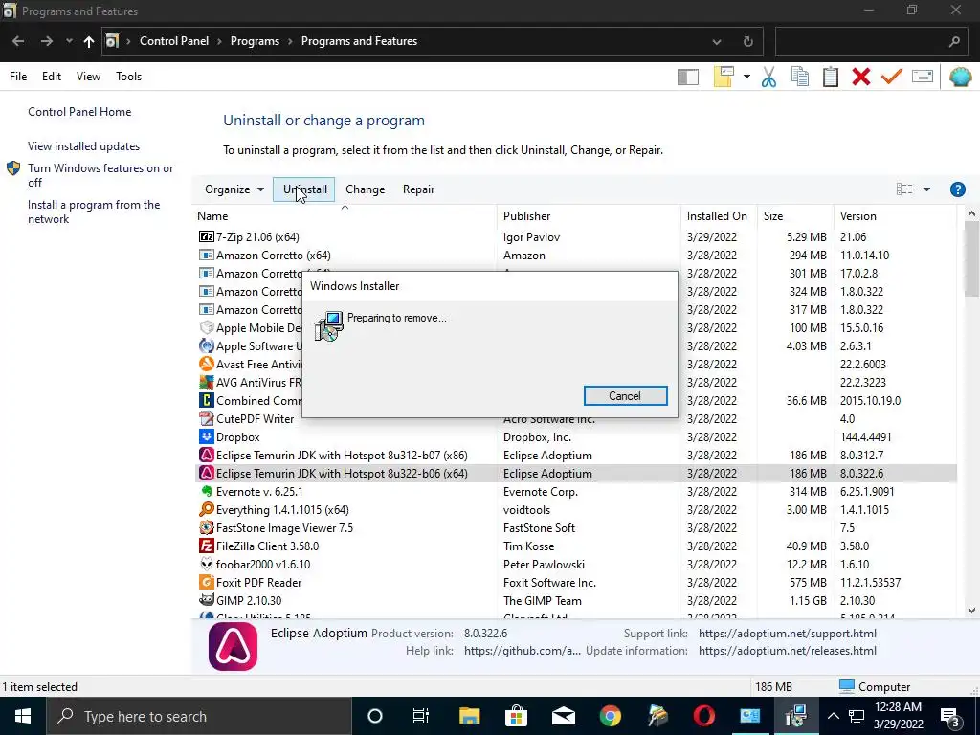Open the recent locations dropdown arrow
Viewport: 980px width, 735px height.
pos(69,41)
